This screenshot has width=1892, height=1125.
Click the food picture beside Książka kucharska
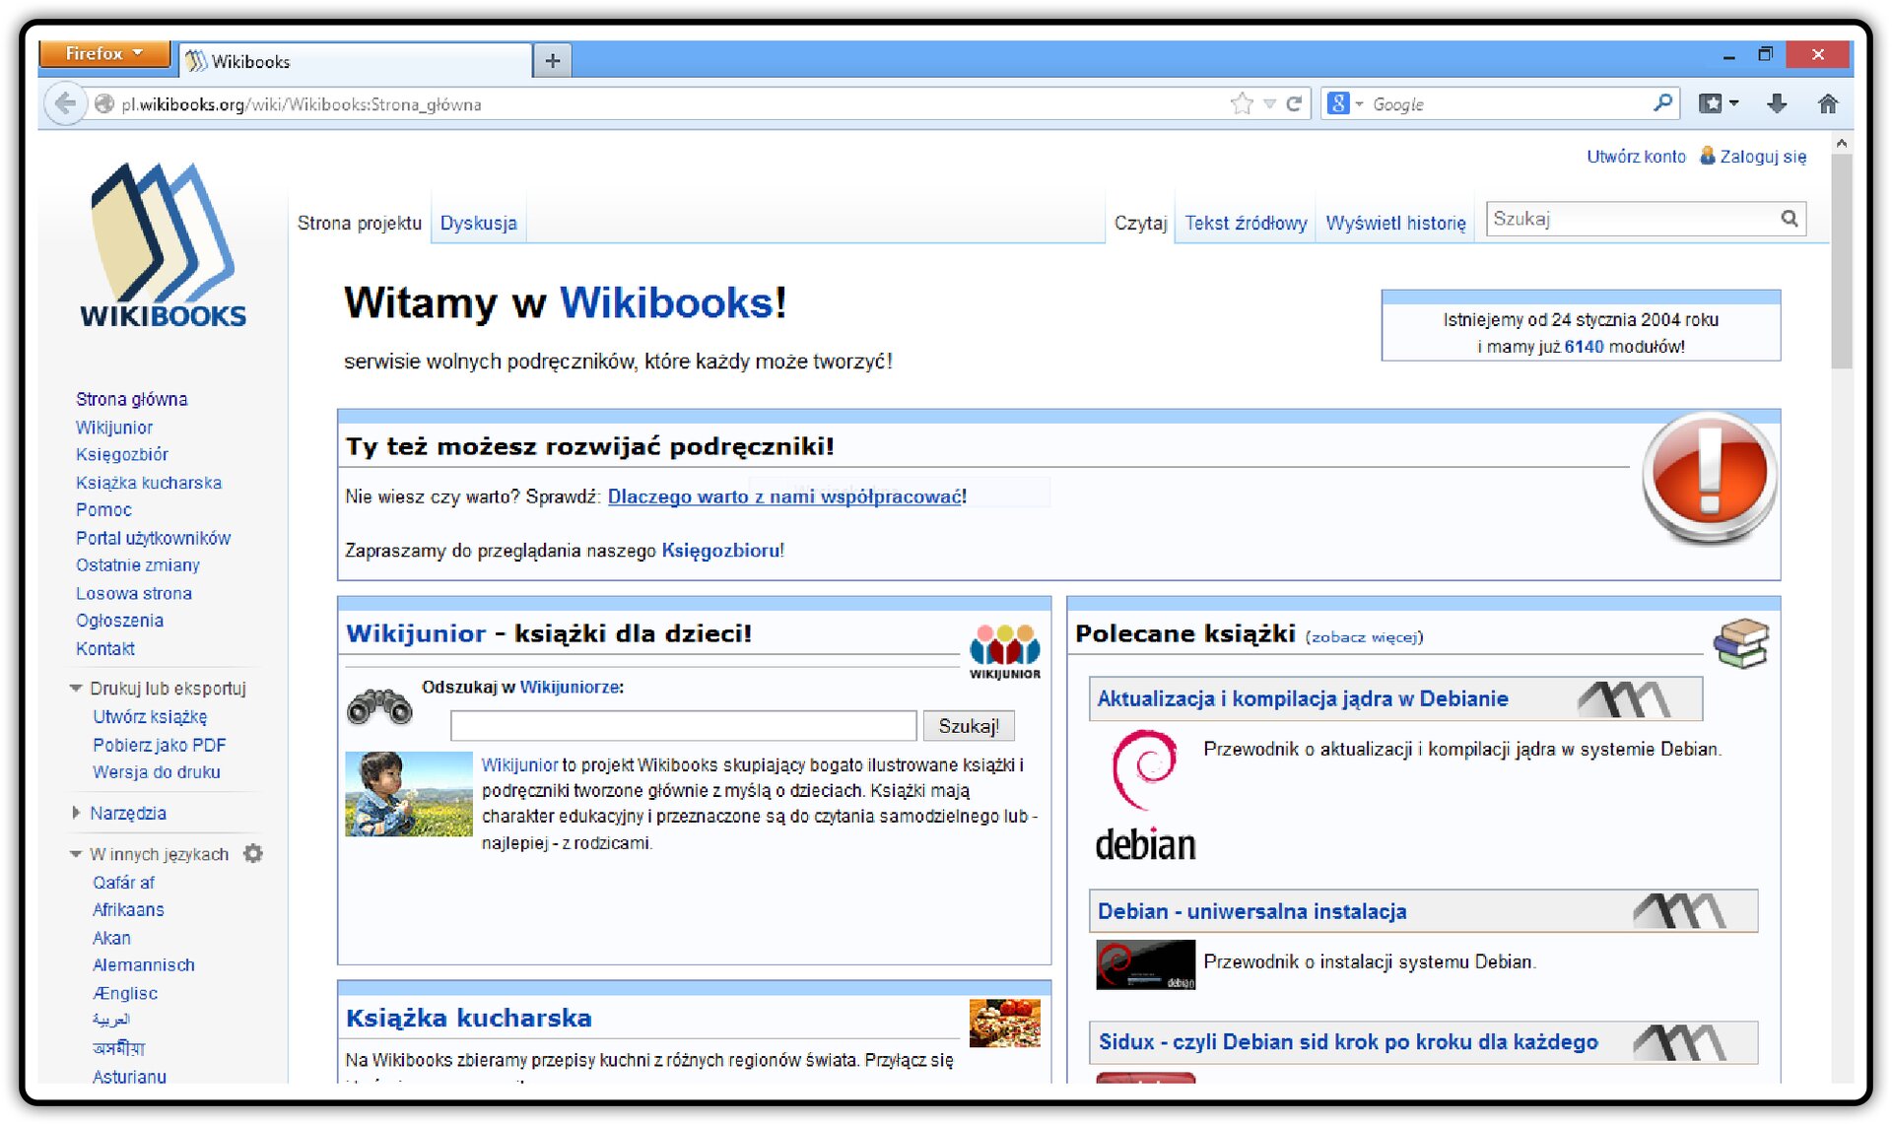(x=1004, y=1024)
